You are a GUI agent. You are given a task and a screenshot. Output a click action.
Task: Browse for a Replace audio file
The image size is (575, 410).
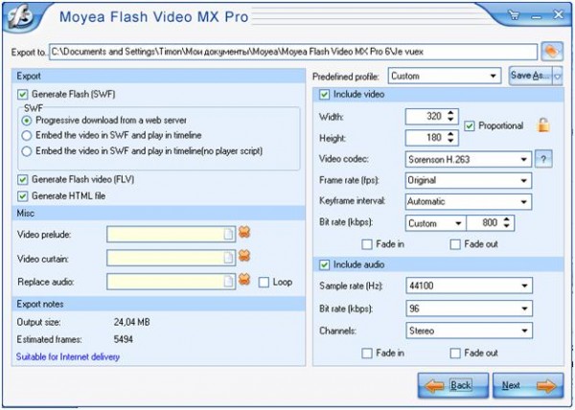(228, 282)
